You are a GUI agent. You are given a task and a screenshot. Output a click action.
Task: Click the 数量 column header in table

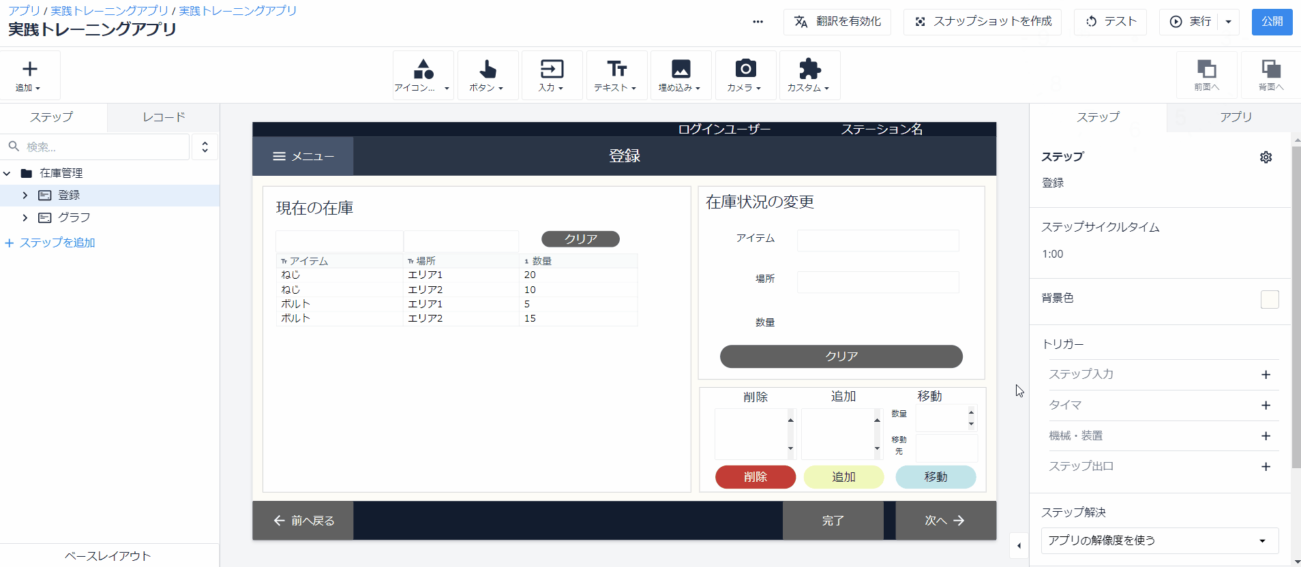(x=578, y=261)
